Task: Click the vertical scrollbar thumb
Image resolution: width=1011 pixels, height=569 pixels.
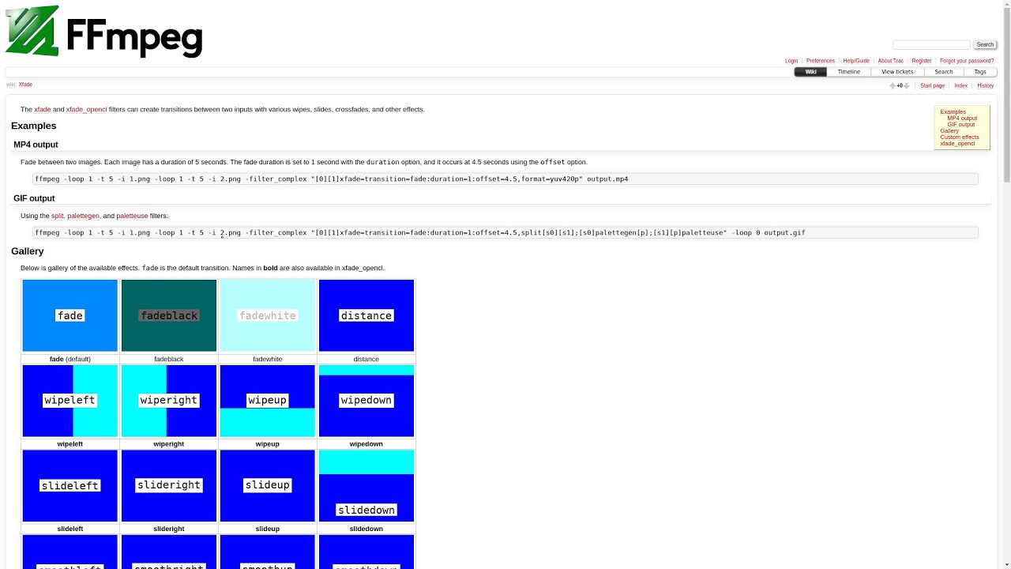Action: coord(1006,95)
